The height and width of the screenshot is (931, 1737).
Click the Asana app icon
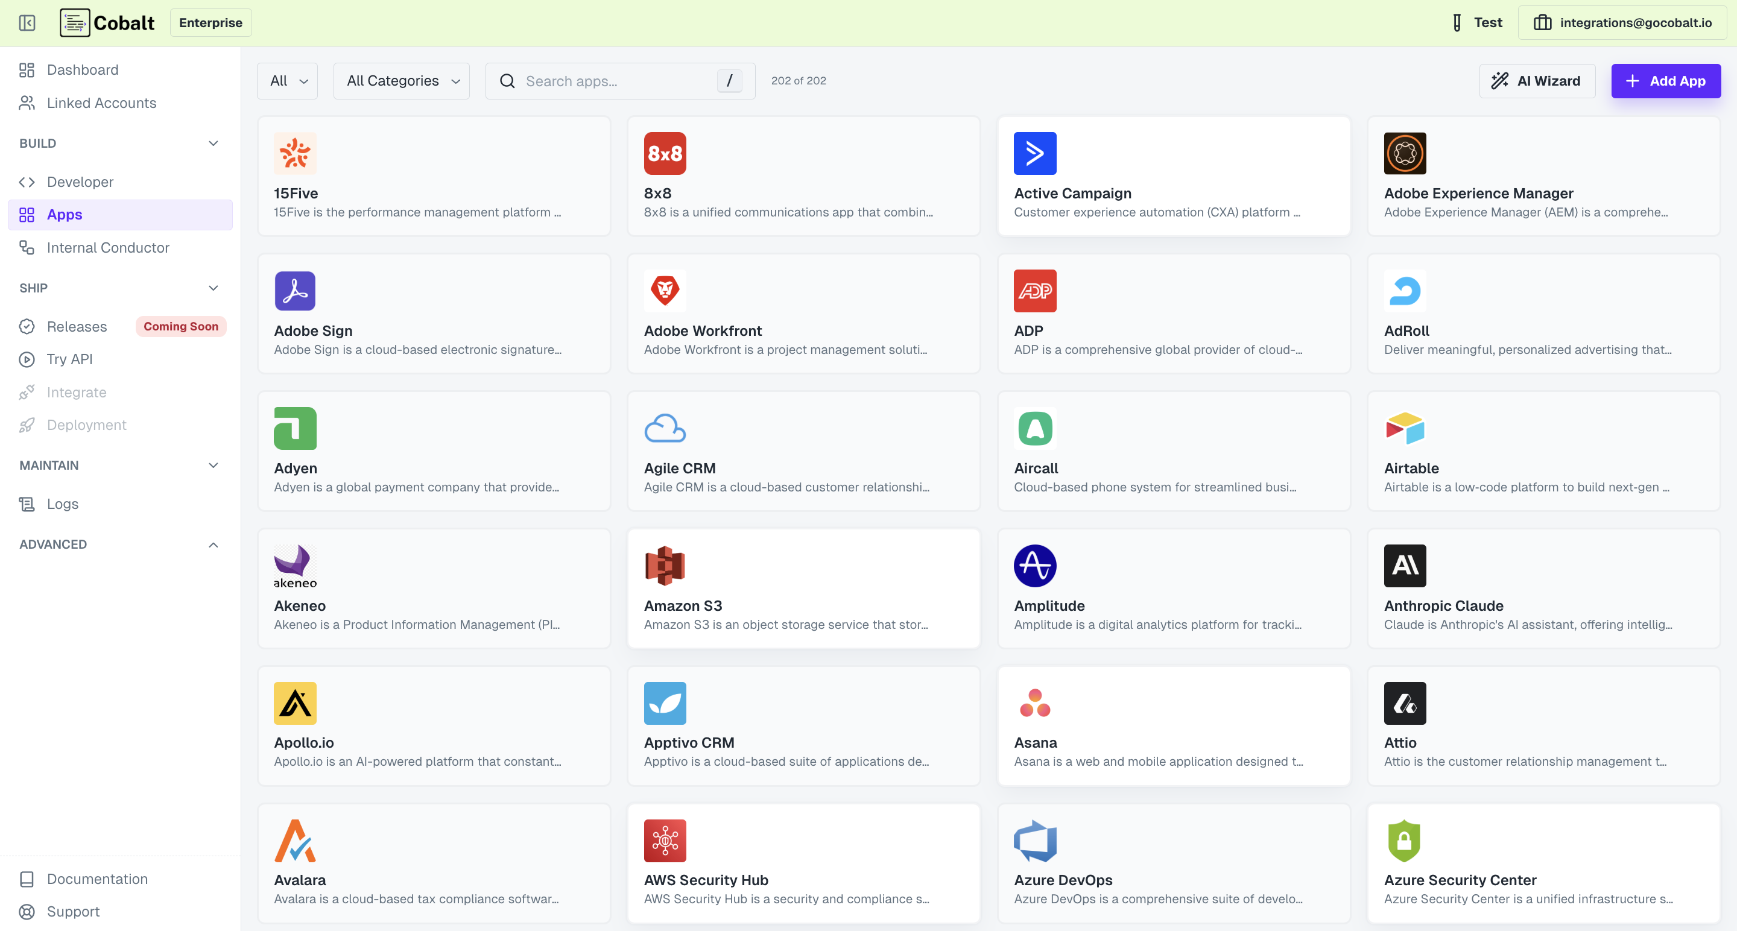1035,703
